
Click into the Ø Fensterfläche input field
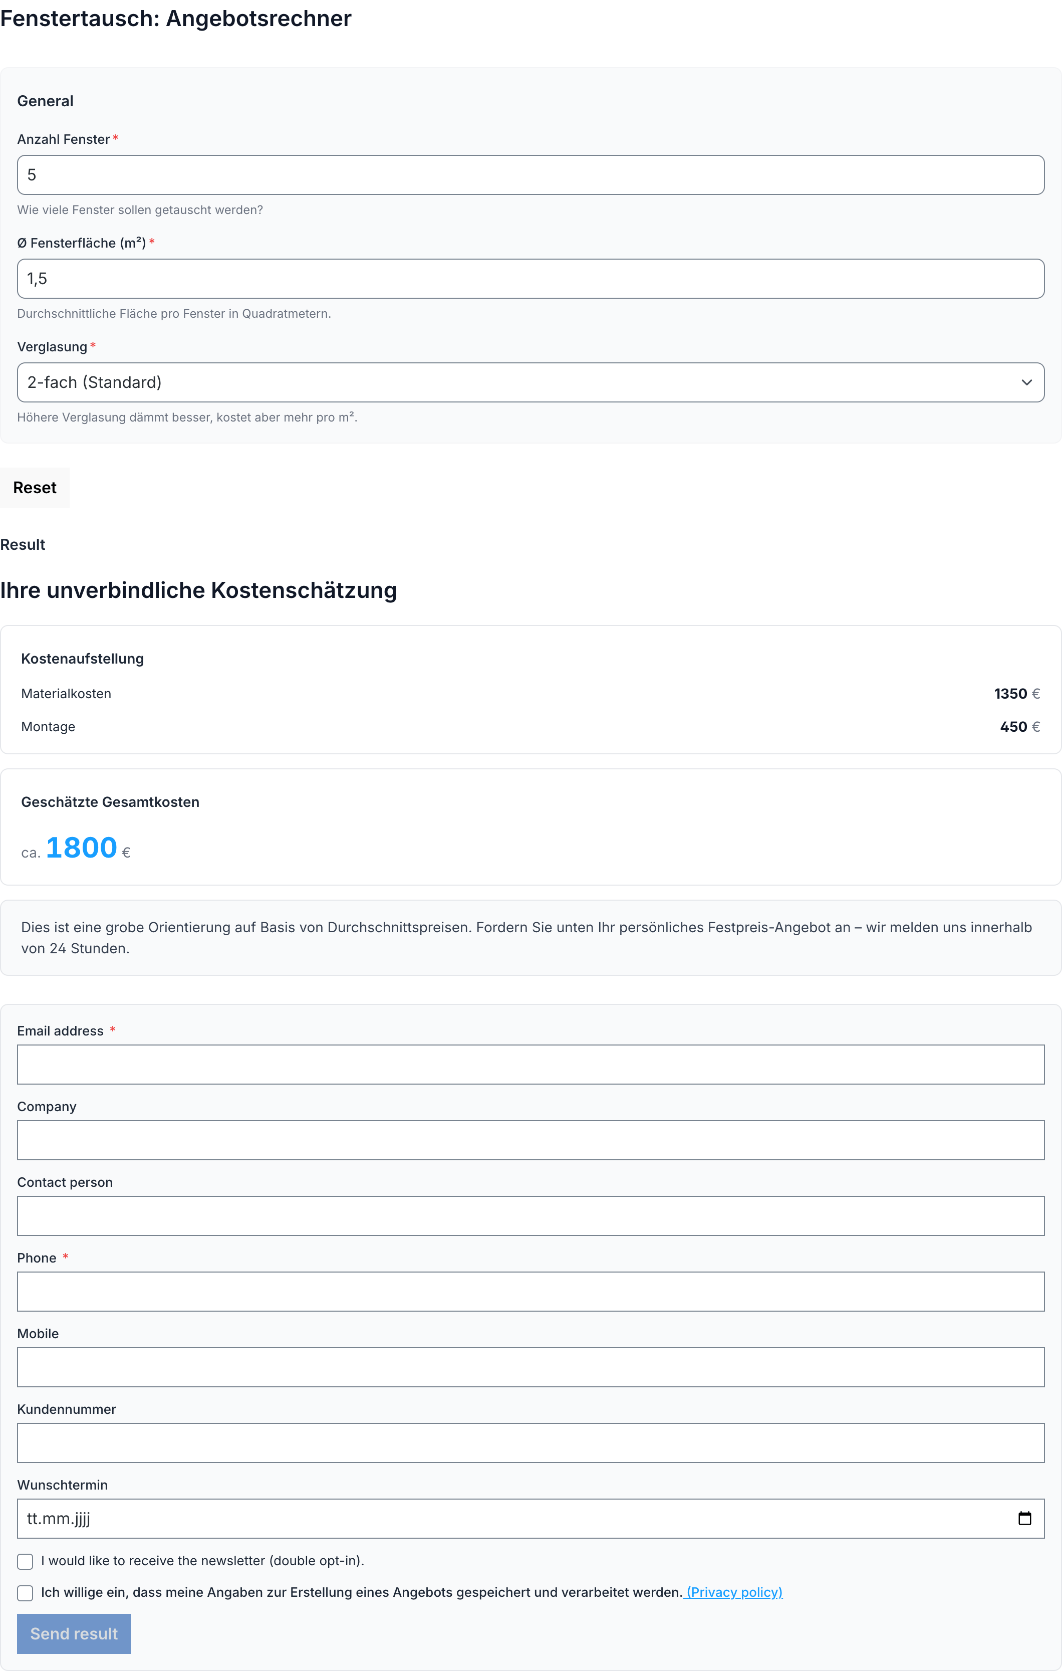(x=530, y=279)
